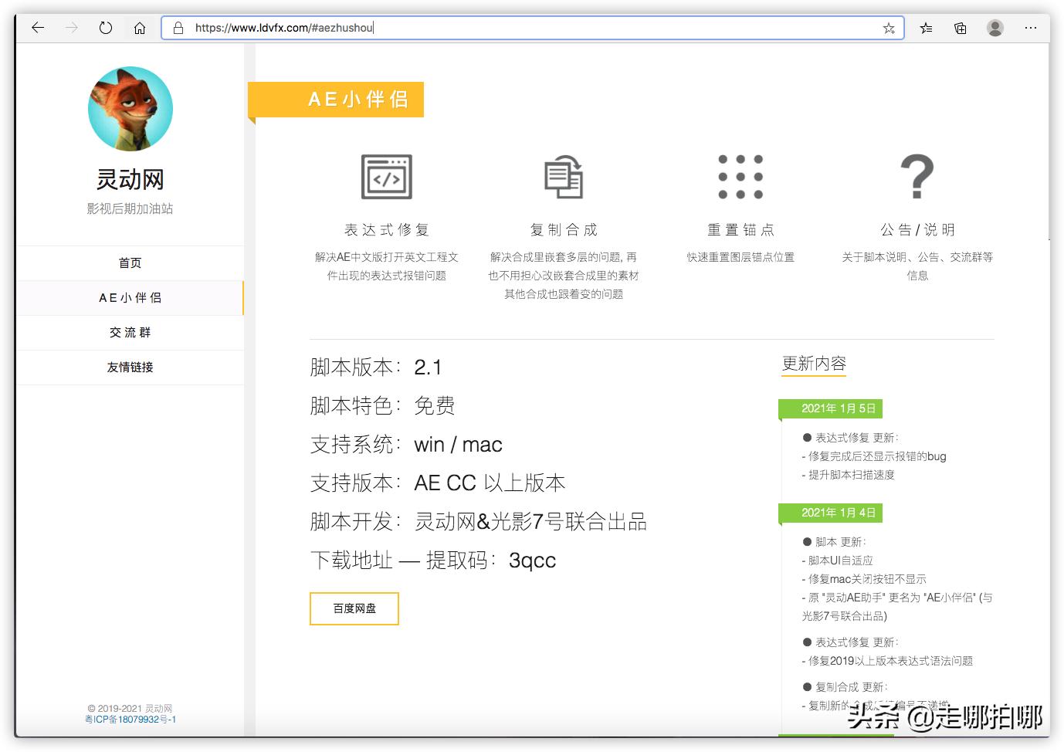The width and height of the screenshot is (1064, 752).
Task: Open the 复制合成 feature icon
Action: pos(564,177)
